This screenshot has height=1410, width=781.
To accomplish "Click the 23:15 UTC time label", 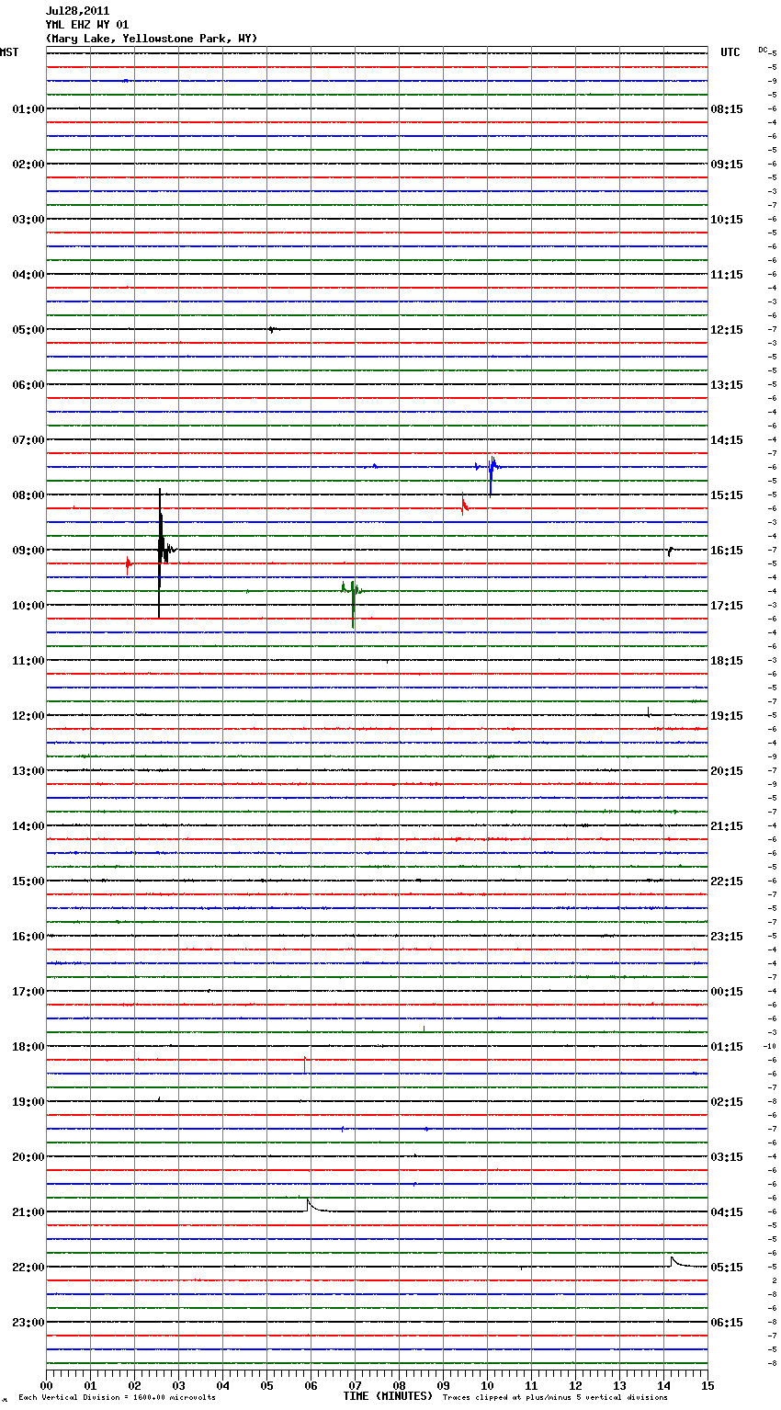I will 727,937.
